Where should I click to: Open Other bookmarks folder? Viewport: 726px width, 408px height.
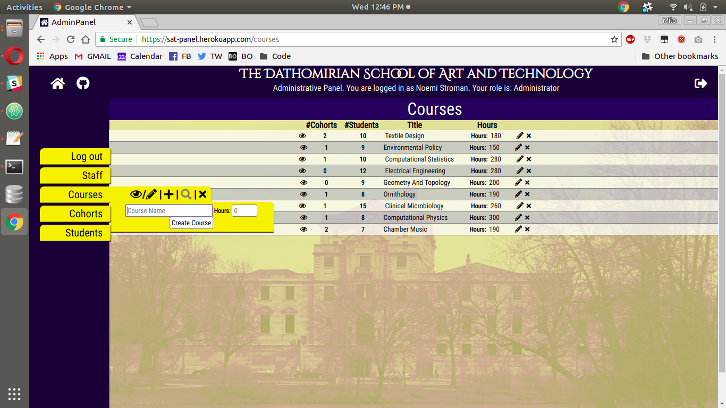coord(680,56)
